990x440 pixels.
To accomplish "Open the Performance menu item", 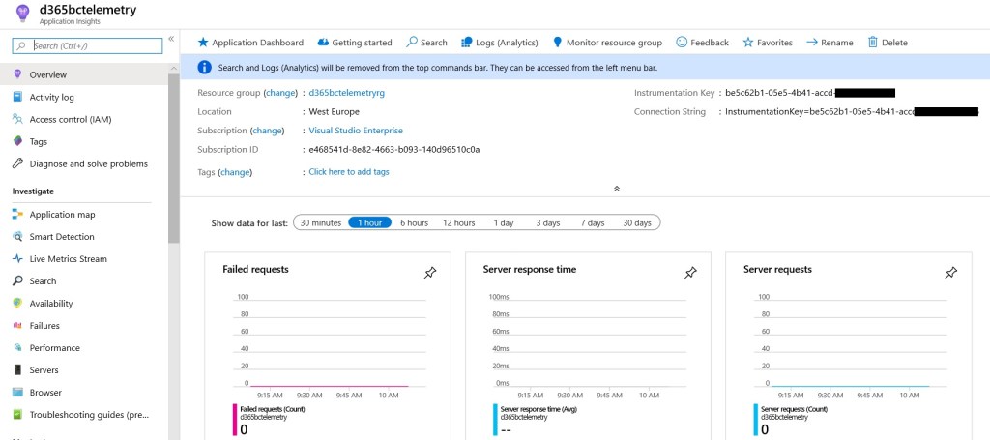I will point(84,348).
